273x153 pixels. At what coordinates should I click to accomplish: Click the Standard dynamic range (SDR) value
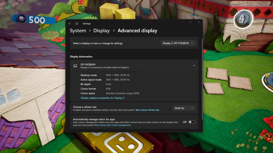tap(122, 93)
